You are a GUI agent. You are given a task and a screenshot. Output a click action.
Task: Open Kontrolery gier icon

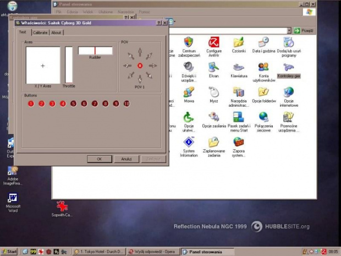coord(289,68)
